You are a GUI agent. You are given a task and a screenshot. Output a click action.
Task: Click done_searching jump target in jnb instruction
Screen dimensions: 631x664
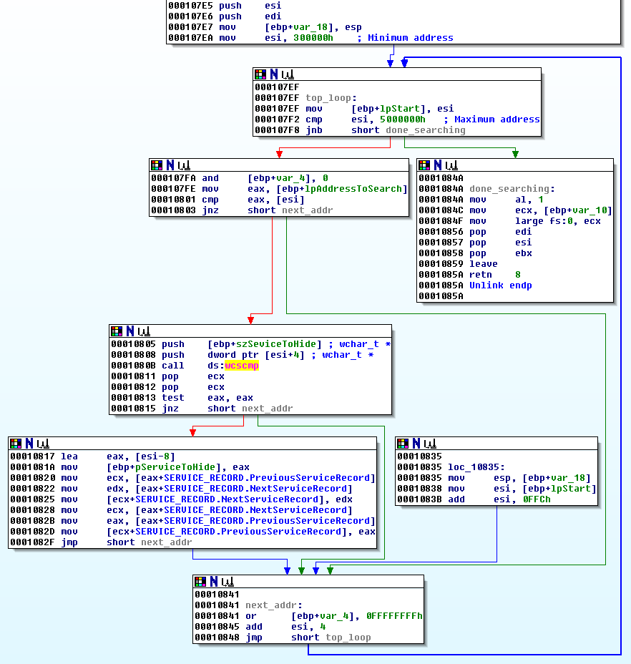(x=425, y=130)
